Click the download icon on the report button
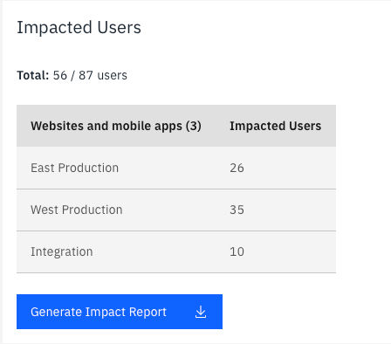The width and height of the screenshot is (391, 344). click(201, 312)
